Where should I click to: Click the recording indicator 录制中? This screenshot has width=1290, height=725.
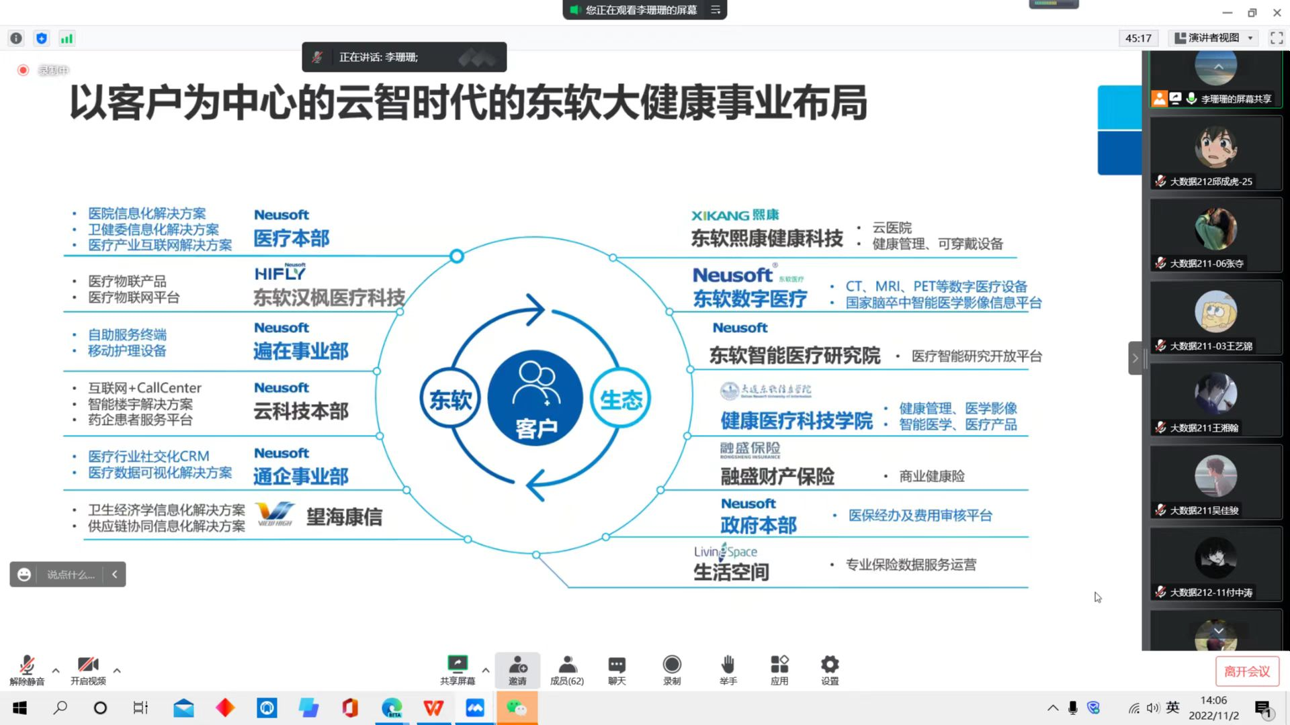coord(44,70)
